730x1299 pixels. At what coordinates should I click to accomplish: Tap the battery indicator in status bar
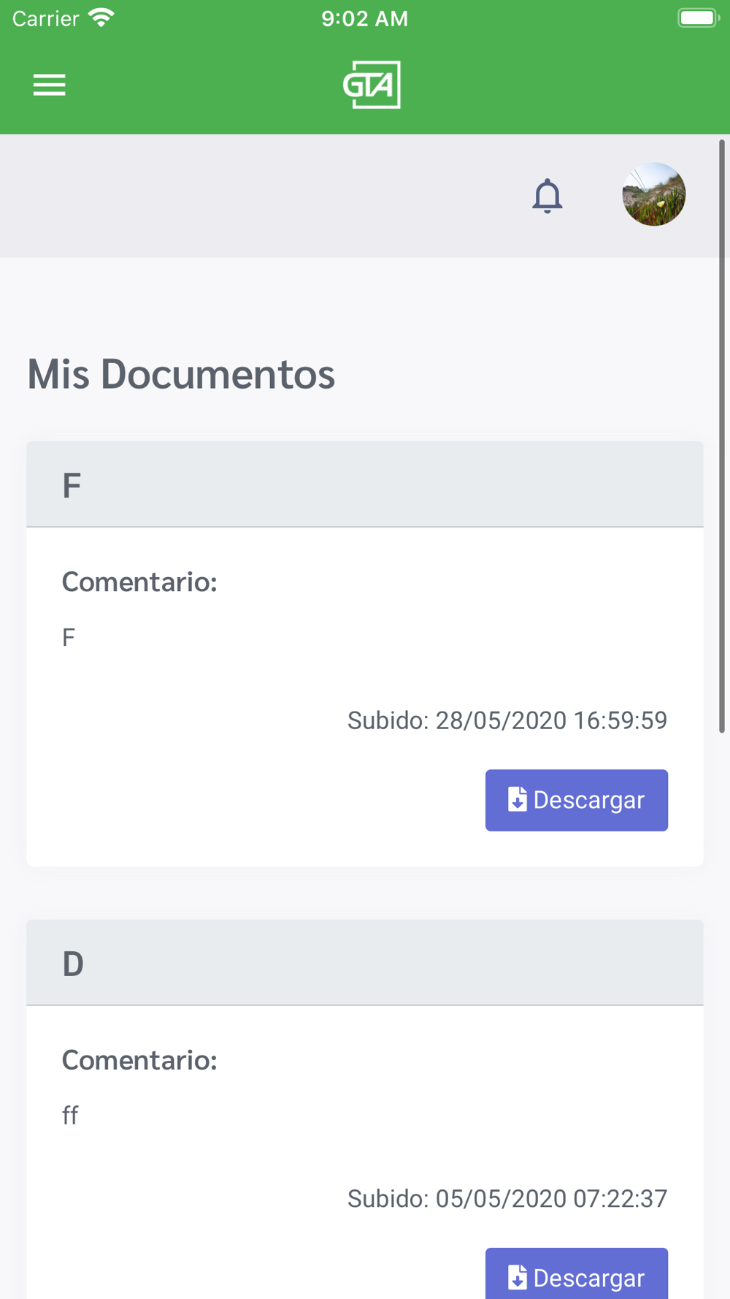point(699,18)
